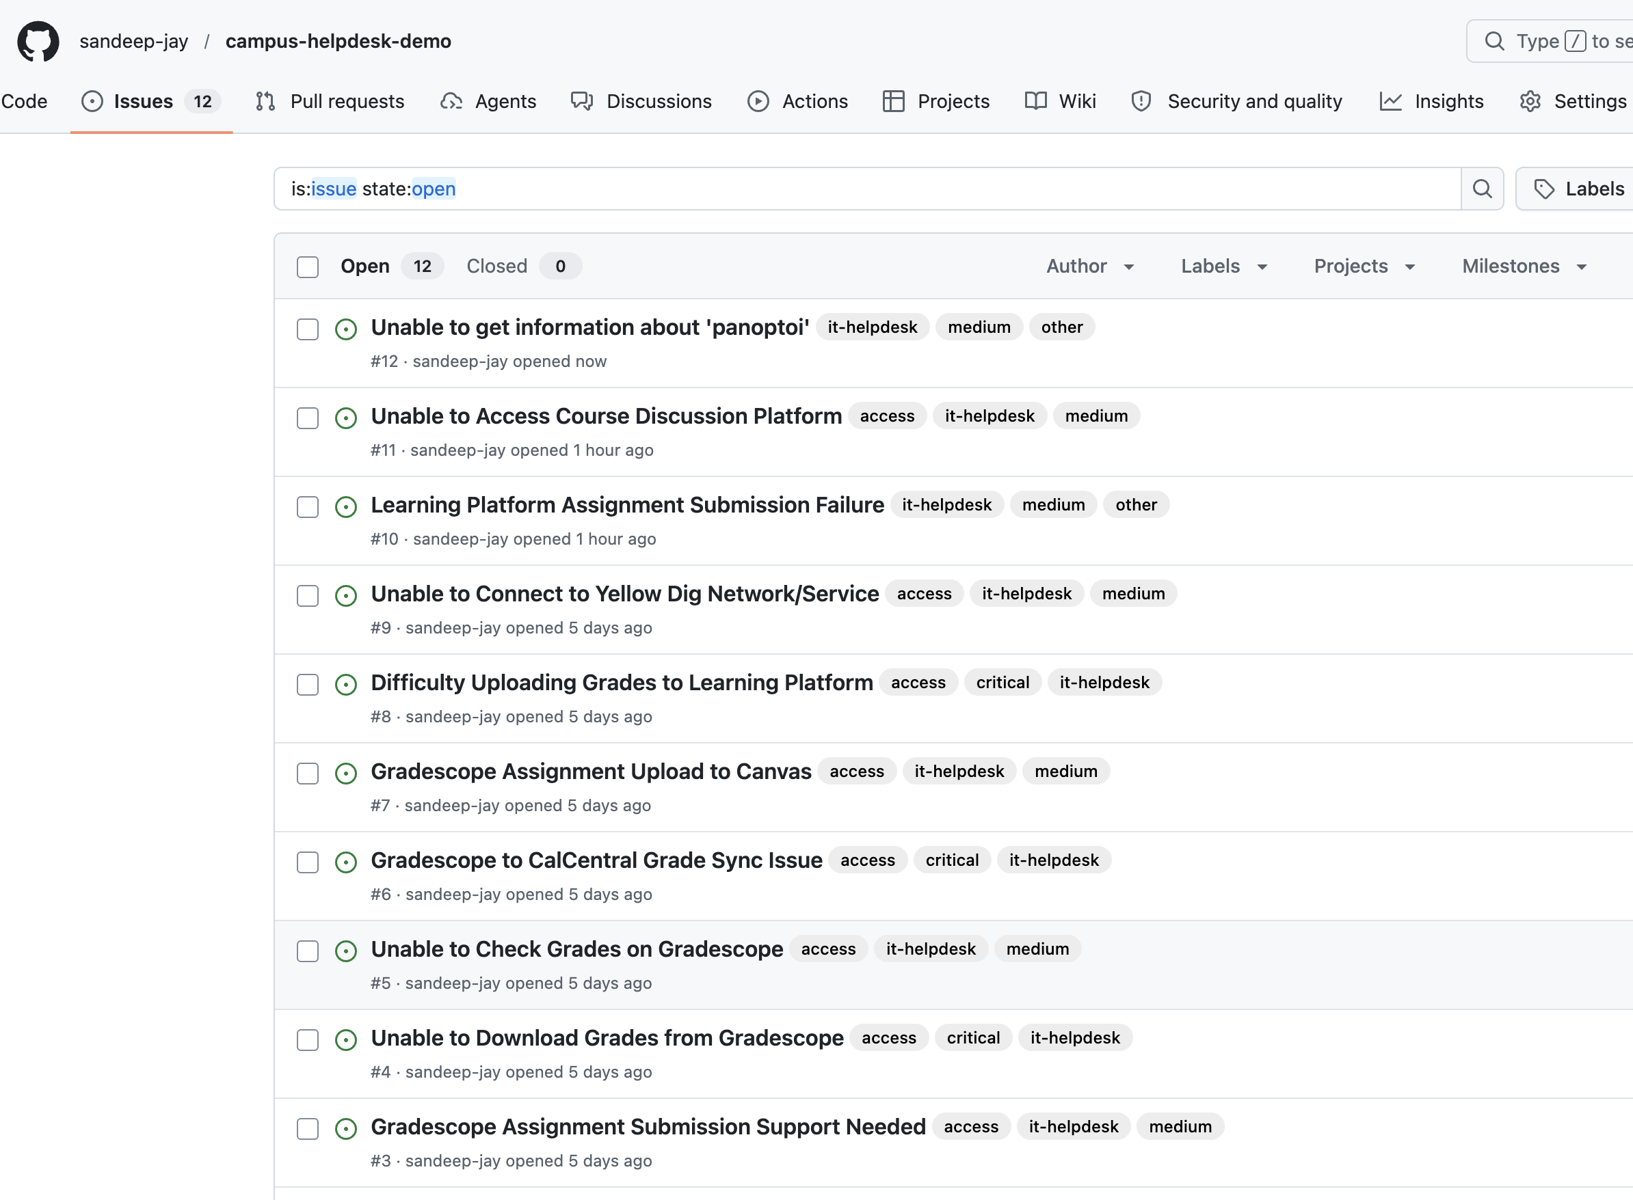Open 'Gradescope Assignment Submission Support Needed' issue
Screen dimensions: 1633x1200
[x=648, y=1127]
